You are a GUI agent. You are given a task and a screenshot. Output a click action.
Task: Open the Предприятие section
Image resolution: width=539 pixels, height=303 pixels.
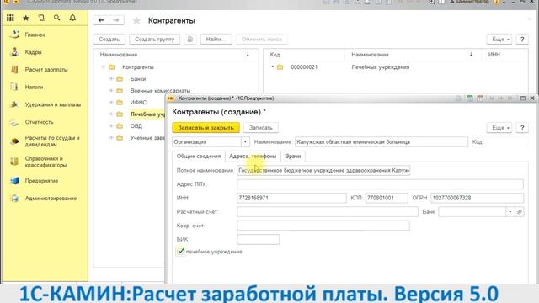tap(41, 181)
